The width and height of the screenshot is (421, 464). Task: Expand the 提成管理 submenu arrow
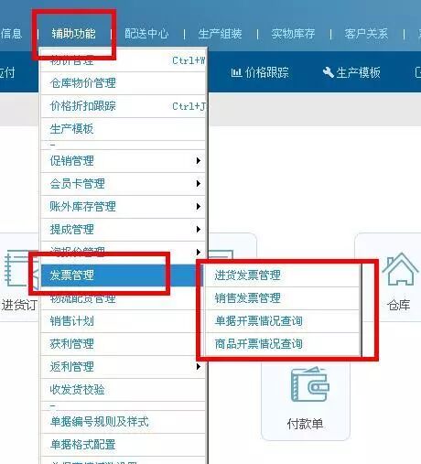(199, 230)
